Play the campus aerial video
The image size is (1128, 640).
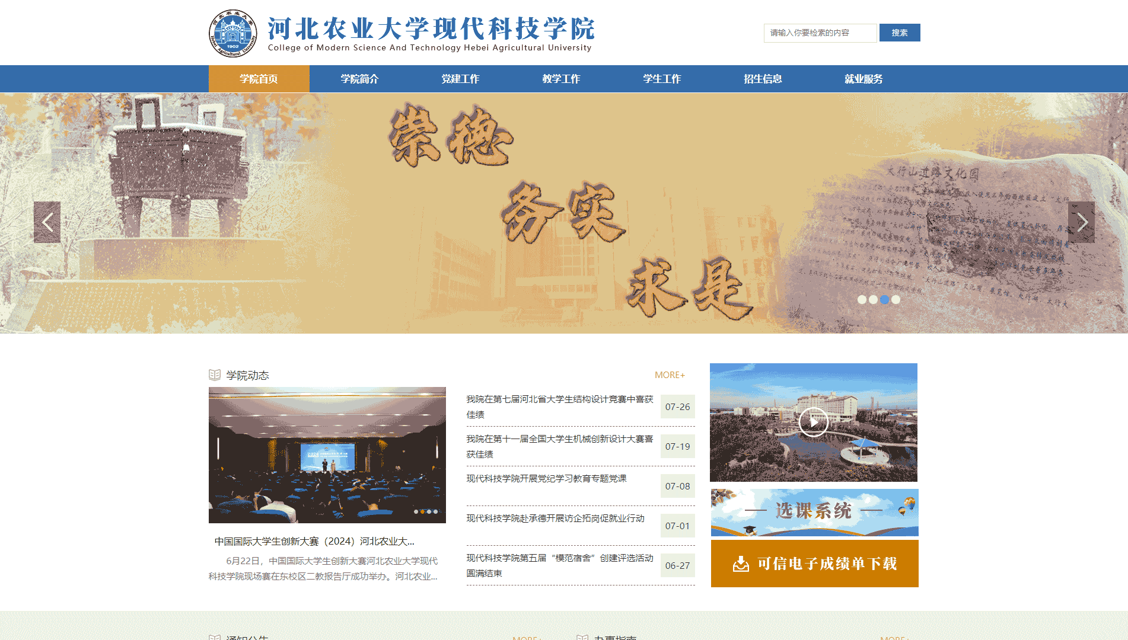coord(813,422)
